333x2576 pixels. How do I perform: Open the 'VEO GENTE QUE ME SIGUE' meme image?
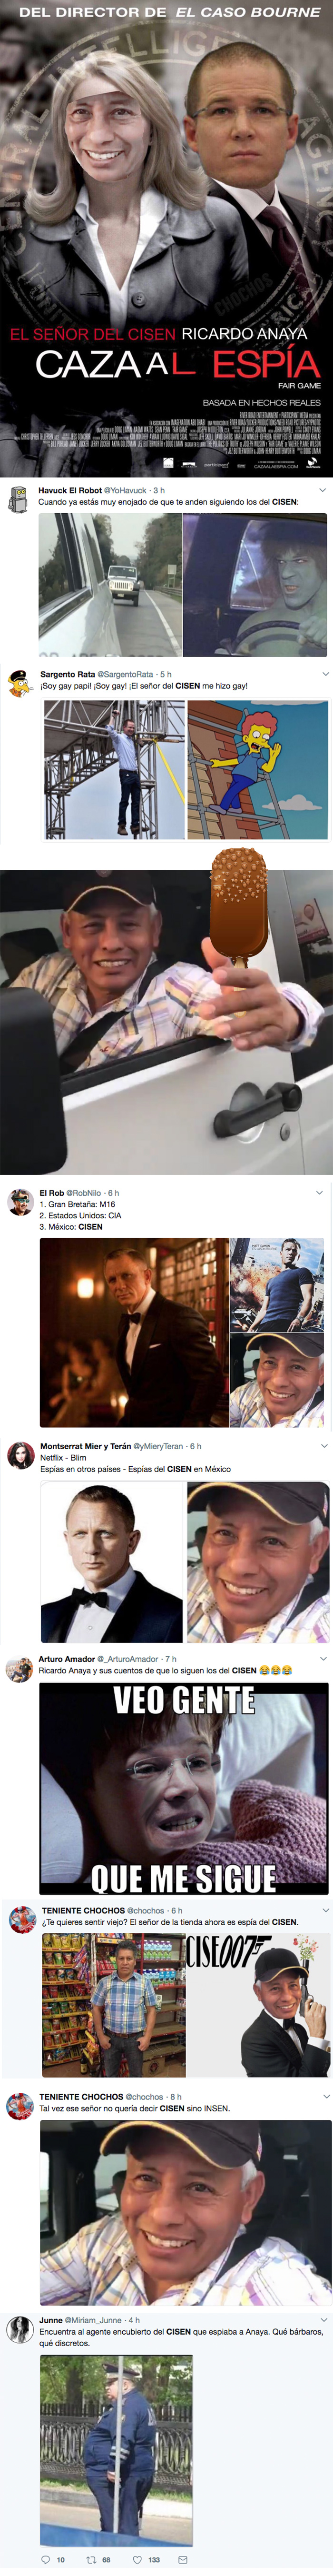coord(184,1789)
